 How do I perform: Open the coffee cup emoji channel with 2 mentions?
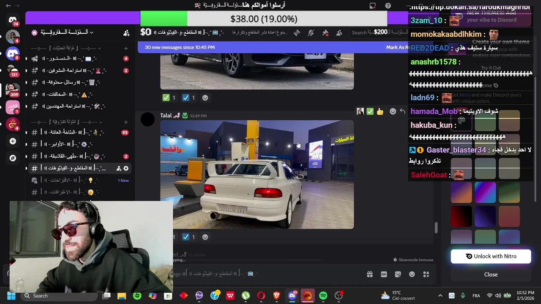[x=80, y=156]
